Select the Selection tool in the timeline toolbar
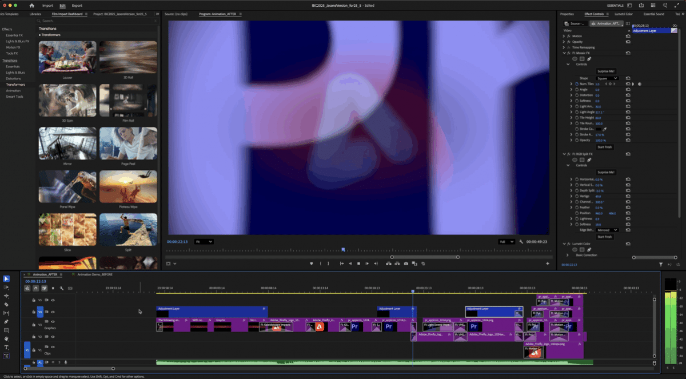 [x=6, y=279]
